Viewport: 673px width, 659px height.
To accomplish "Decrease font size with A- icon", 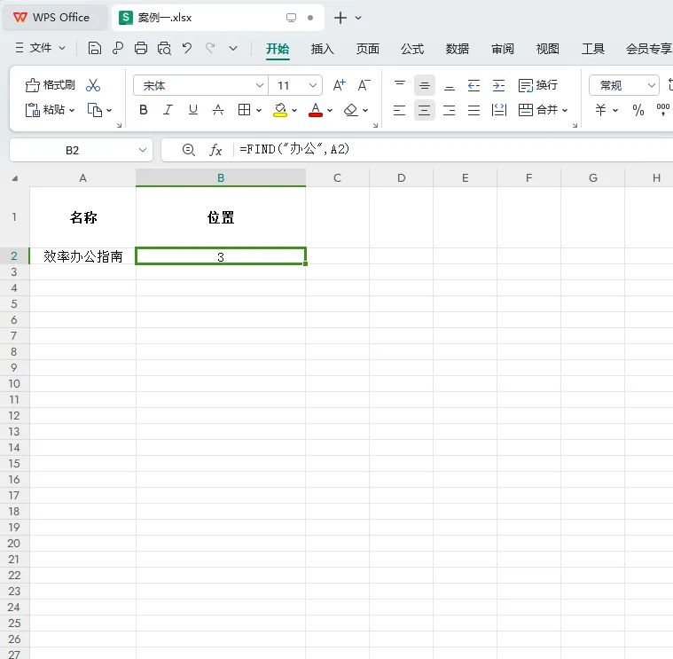I will click(364, 85).
